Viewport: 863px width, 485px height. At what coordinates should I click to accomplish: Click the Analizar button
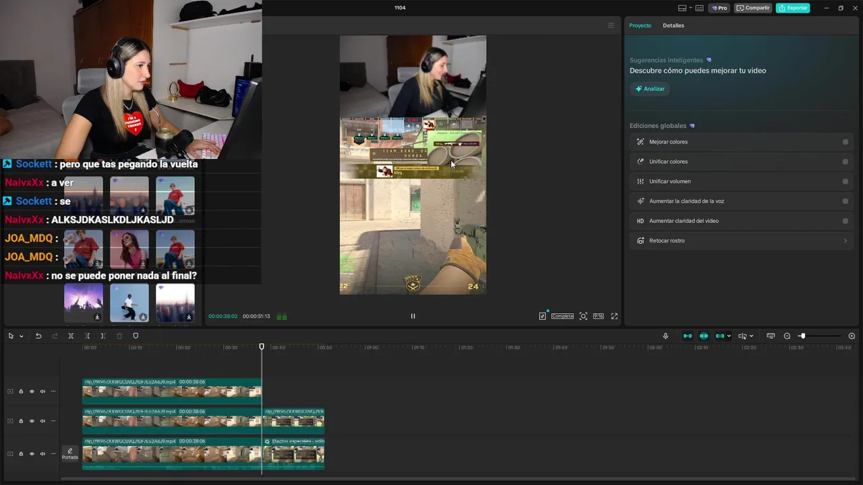[x=650, y=89]
